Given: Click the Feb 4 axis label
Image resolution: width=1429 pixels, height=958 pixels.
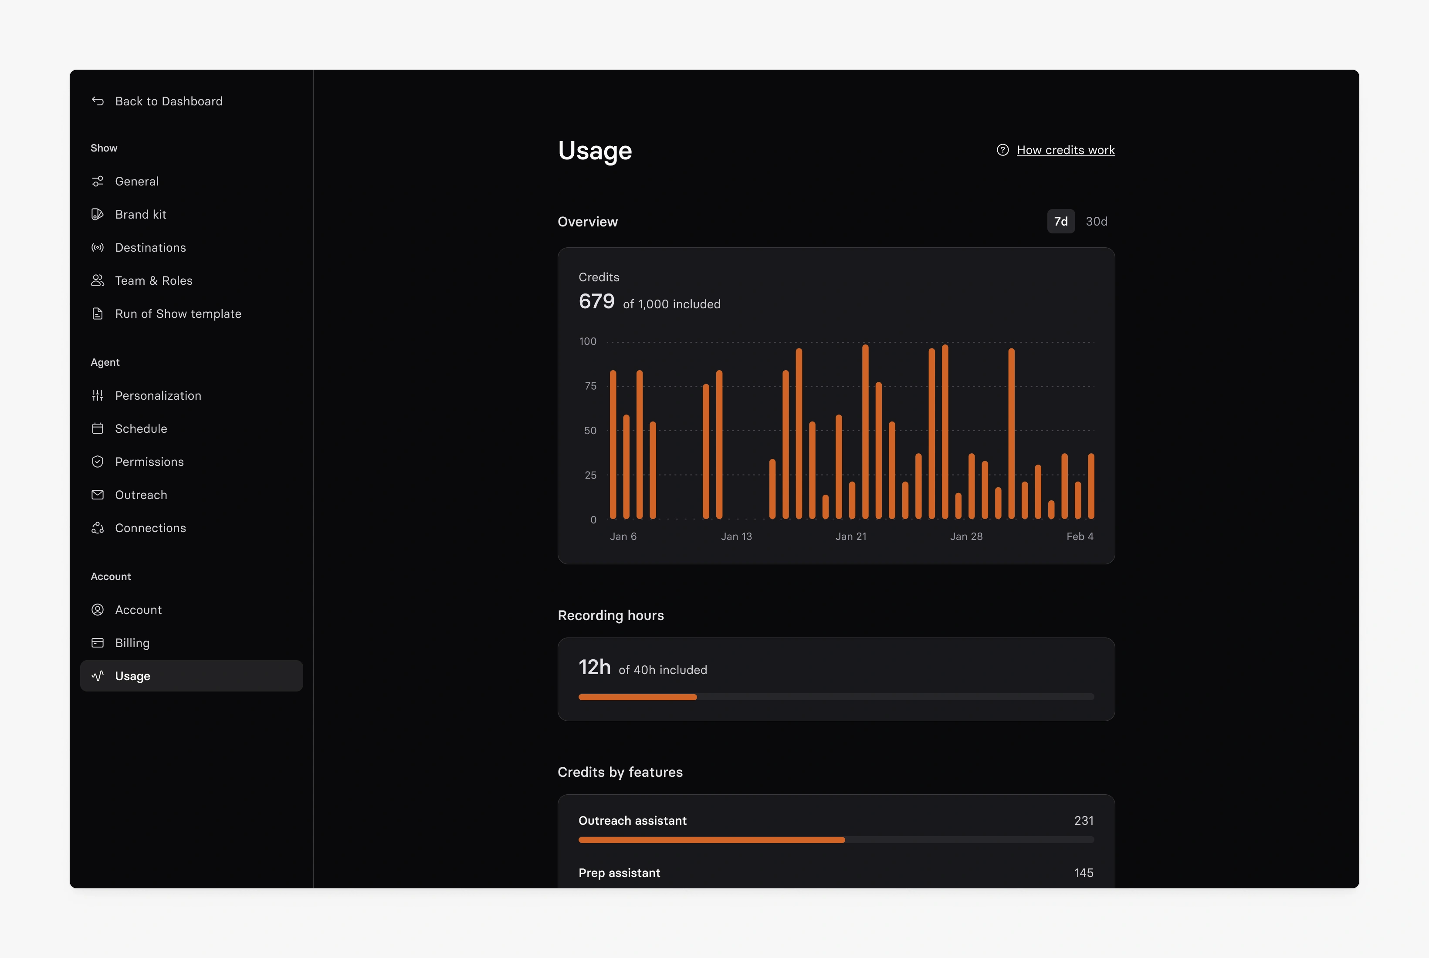Looking at the screenshot, I should coord(1080,536).
